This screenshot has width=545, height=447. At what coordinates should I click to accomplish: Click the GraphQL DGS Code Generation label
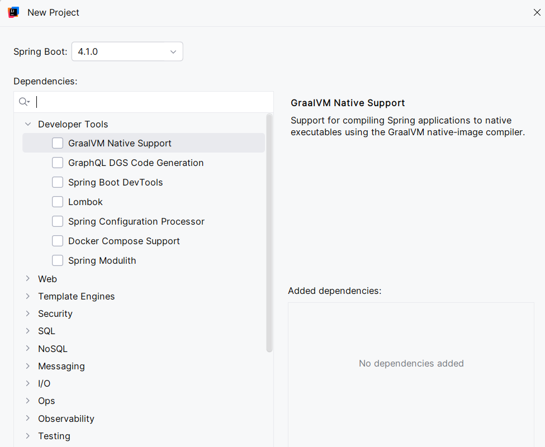coord(136,163)
